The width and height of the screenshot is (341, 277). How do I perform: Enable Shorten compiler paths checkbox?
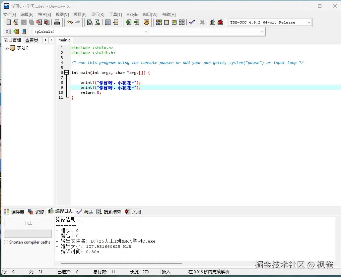[6, 242]
